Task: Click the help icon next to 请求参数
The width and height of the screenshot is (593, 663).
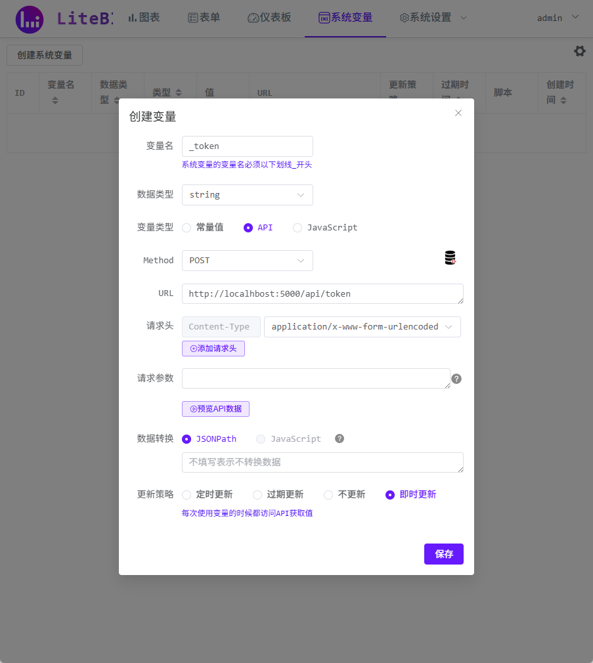Action: click(456, 379)
